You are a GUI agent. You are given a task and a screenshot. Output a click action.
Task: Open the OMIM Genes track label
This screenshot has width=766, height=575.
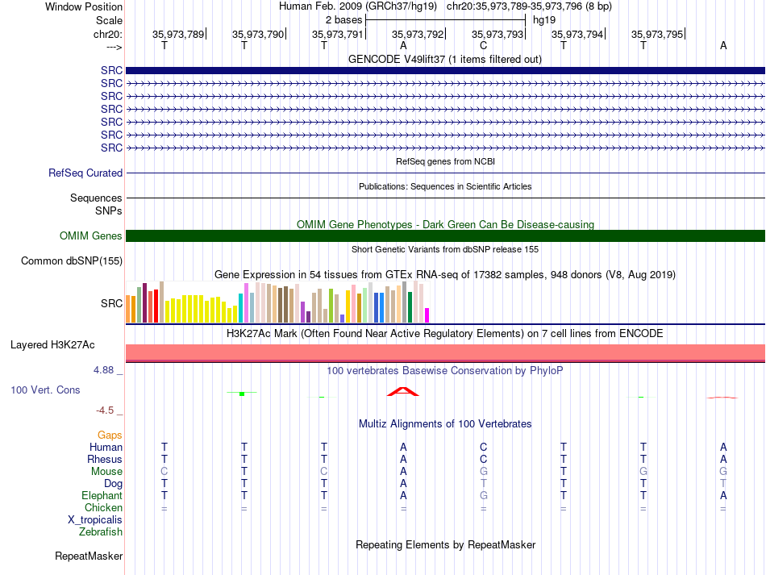tap(90, 236)
